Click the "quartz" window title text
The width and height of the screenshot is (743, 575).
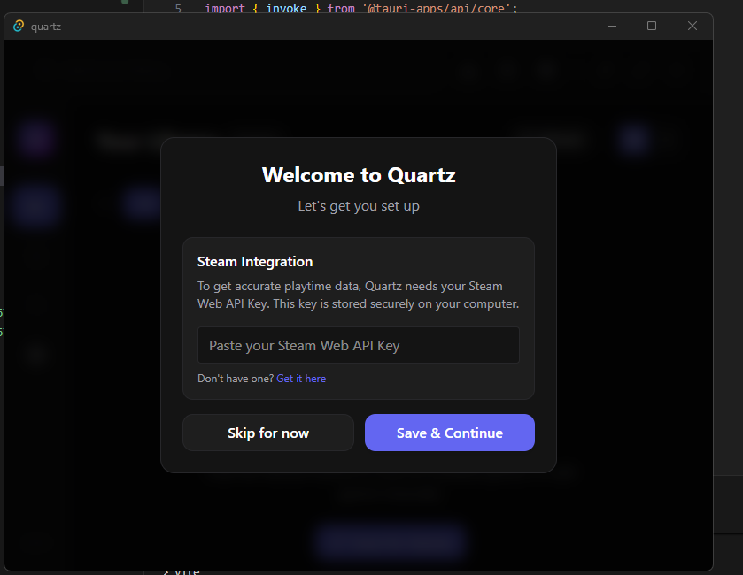(x=46, y=27)
